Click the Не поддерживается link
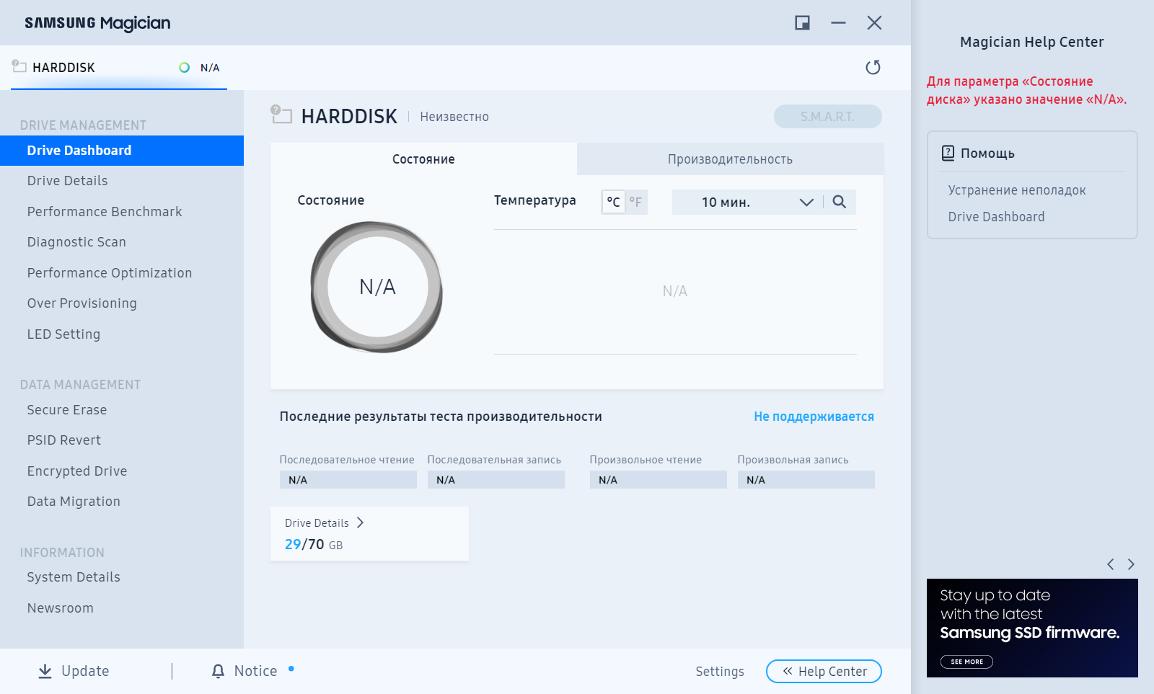This screenshot has width=1154, height=694. pos(814,417)
